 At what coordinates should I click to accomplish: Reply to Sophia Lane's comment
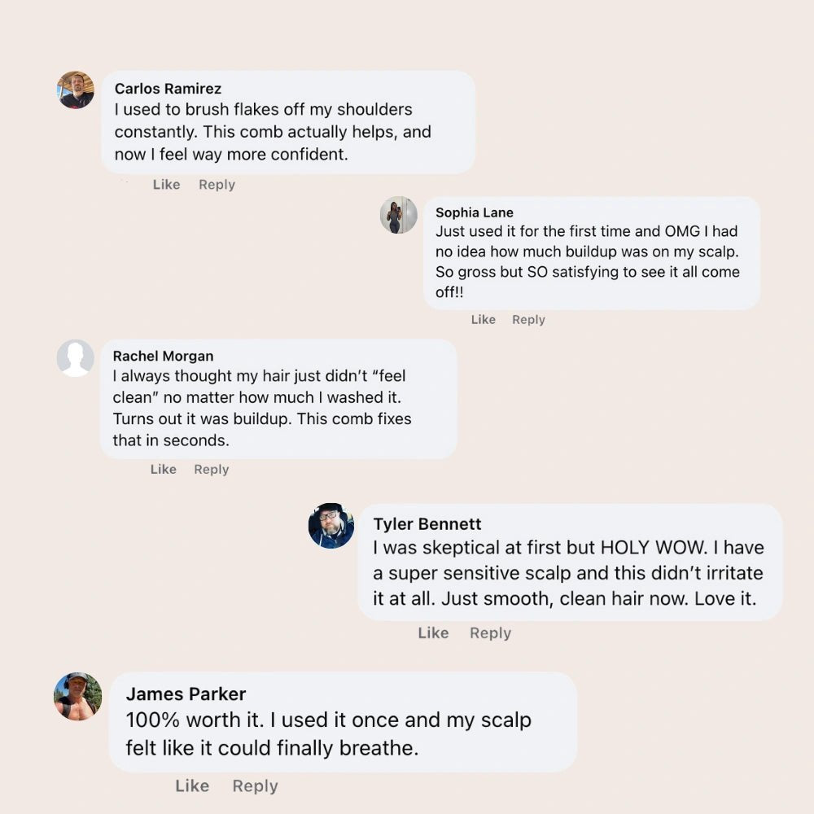pyautogui.click(x=528, y=320)
